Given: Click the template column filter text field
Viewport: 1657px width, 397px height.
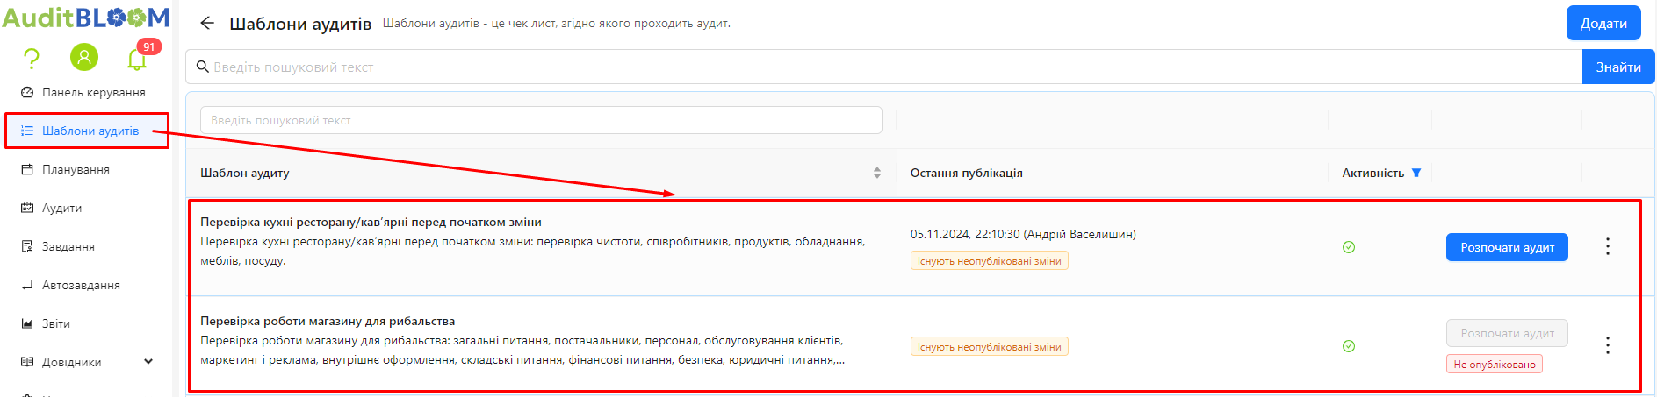Looking at the screenshot, I should [541, 120].
